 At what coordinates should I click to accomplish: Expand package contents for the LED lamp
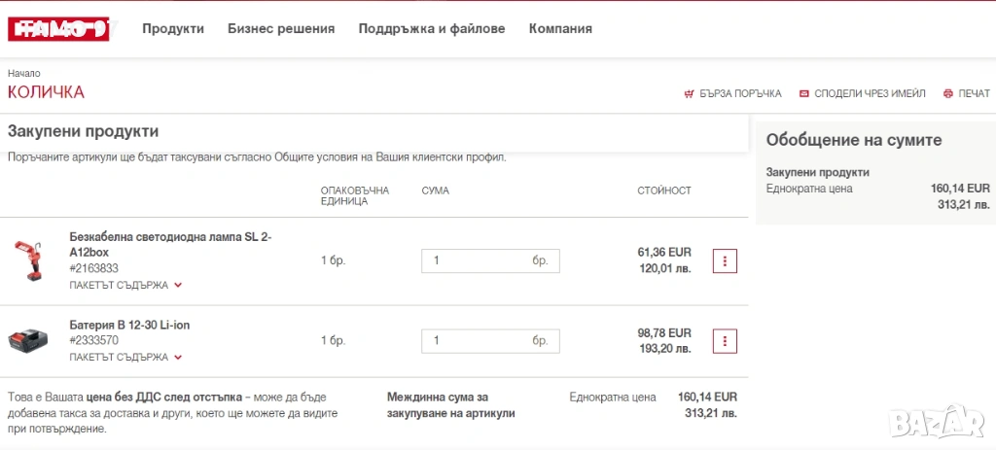point(125,286)
